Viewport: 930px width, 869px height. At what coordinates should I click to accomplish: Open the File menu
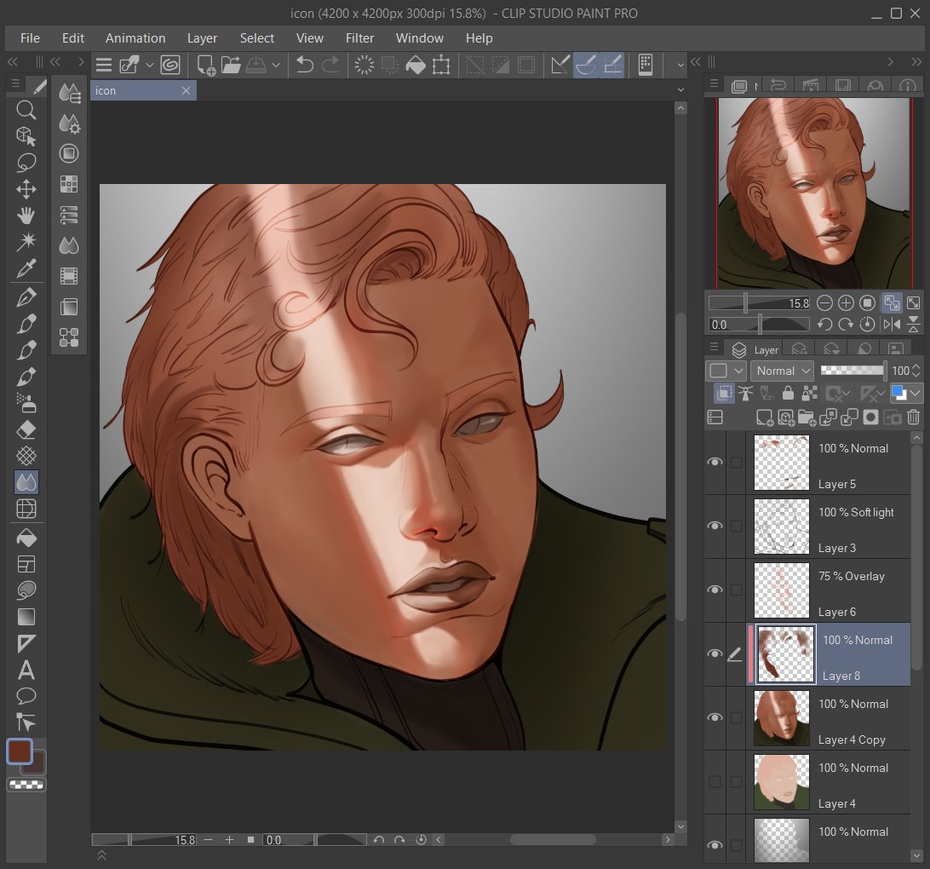31,38
